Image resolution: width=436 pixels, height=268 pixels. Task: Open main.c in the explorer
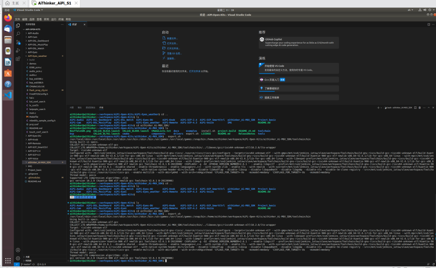[33, 113]
